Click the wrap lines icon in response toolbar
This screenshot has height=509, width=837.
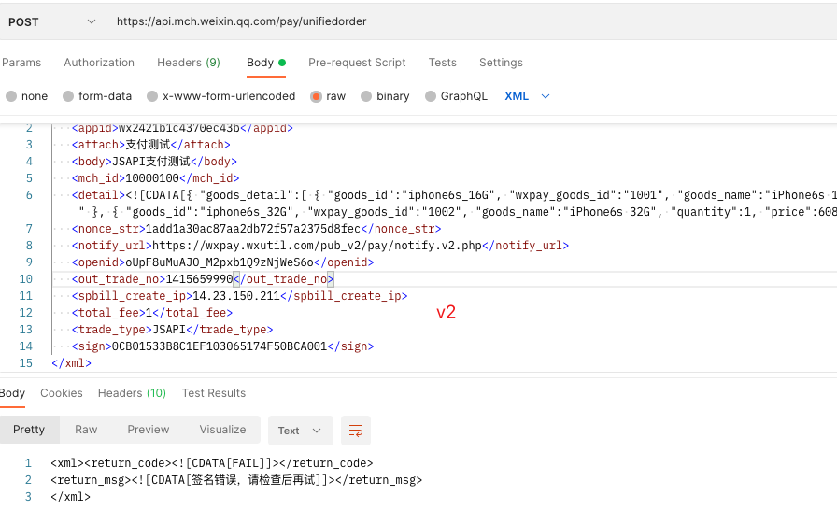356,431
